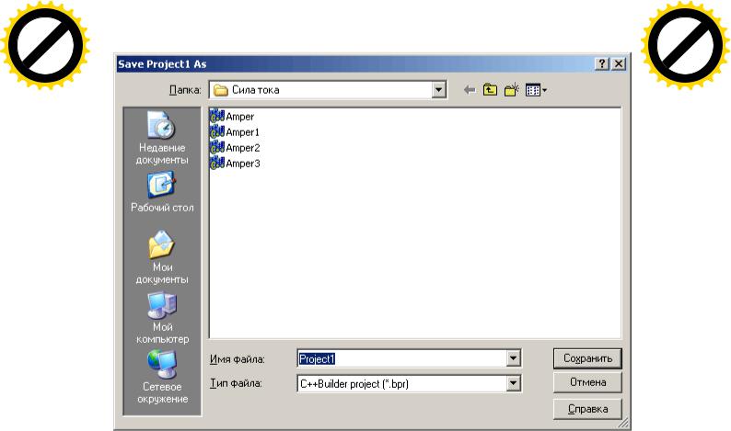
Task: Go to Рабочий стол location
Action: [x=162, y=193]
